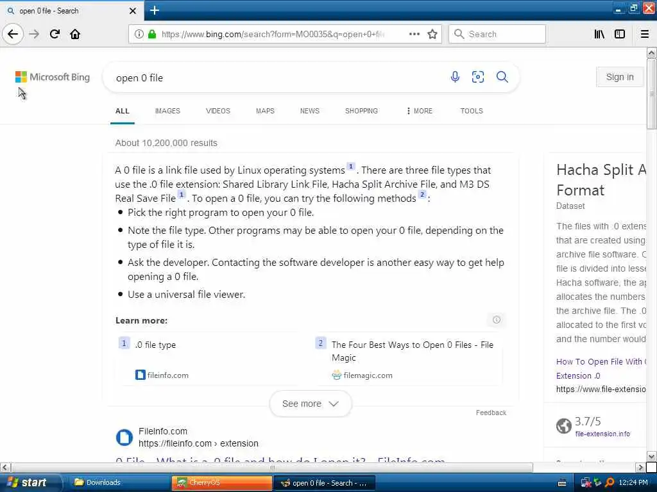Click the Microsoft Bing logo
This screenshot has width=657, height=492.
coord(53,77)
